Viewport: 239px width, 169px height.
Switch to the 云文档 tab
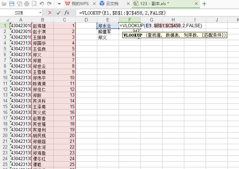pyautogui.click(x=109, y=3)
